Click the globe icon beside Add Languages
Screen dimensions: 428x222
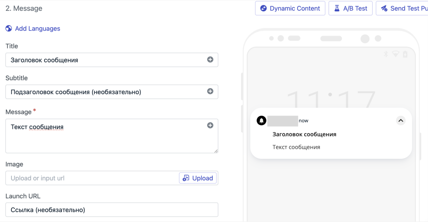tap(9, 28)
